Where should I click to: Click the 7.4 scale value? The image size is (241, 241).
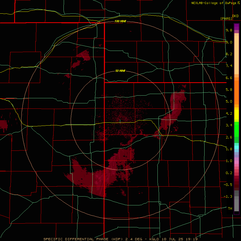point(229,66)
